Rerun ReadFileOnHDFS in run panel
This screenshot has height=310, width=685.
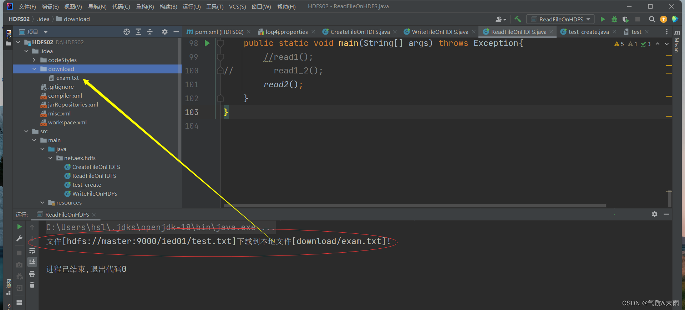[x=19, y=227]
